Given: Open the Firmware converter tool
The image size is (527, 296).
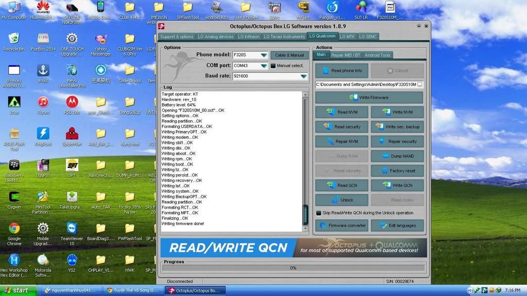Looking at the screenshot, I should coord(342,226).
